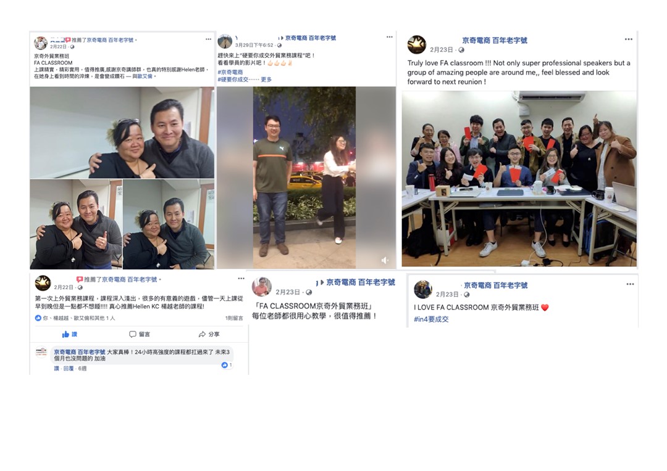The width and height of the screenshot is (667, 471).
Task: Open the #in4要成交 hashtag link
Action: (x=431, y=319)
